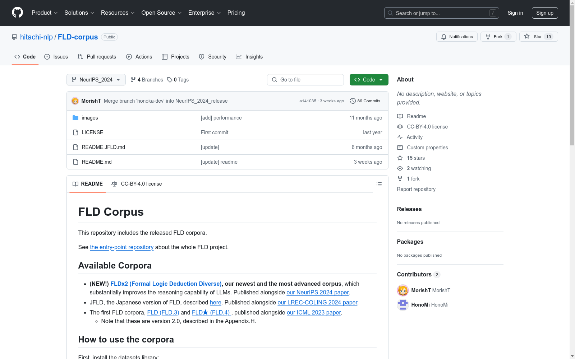This screenshot has height=359, width=575.
Task: Open the README outline menu icon
Action: coord(379,184)
